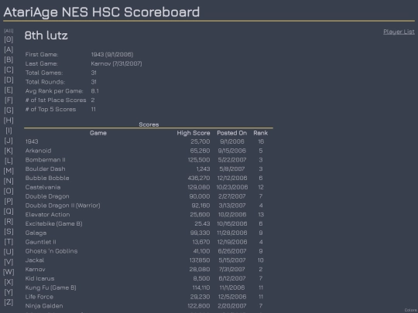Screen dimensions: 418x313
Task: Click the Posted On column header
Action: tap(231, 133)
